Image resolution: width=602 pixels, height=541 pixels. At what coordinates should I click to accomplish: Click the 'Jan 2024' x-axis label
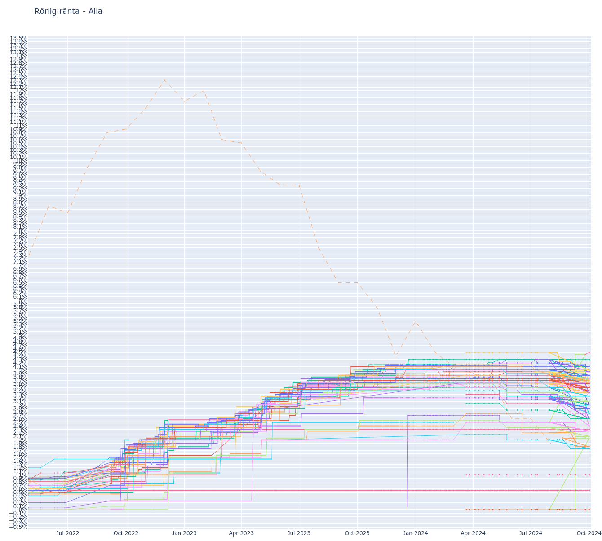(x=415, y=533)
